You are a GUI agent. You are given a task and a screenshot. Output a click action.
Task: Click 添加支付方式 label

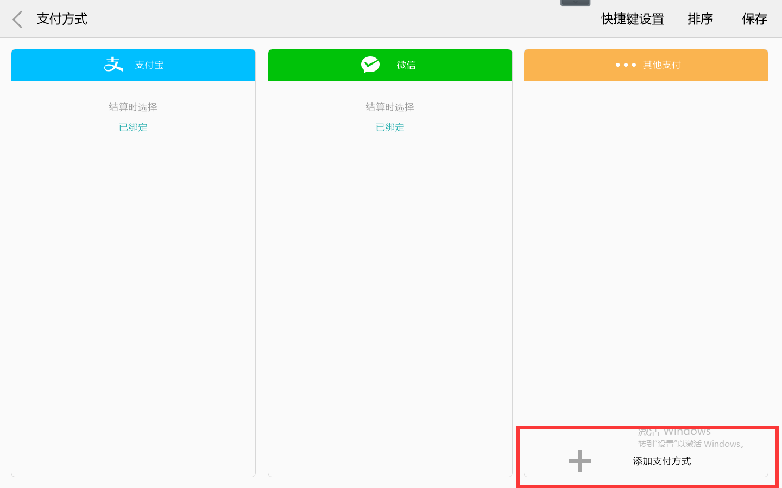(x=662, y=461)
